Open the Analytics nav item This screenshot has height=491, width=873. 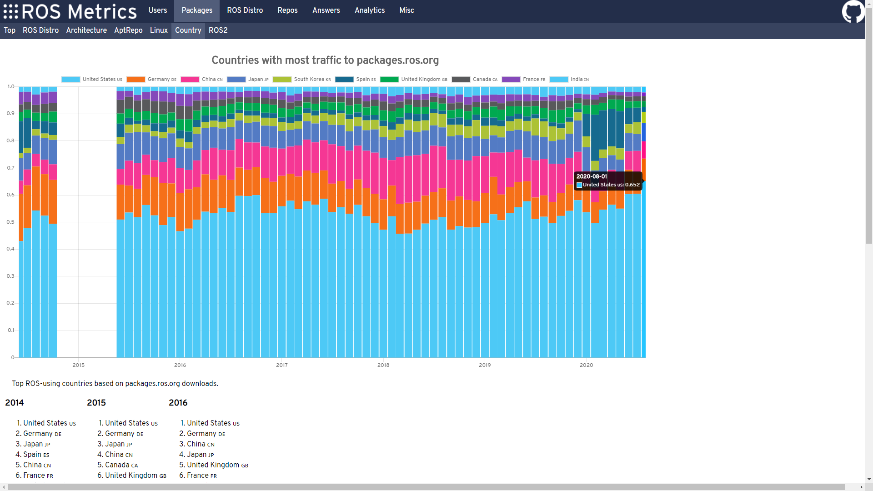(369, 10)
